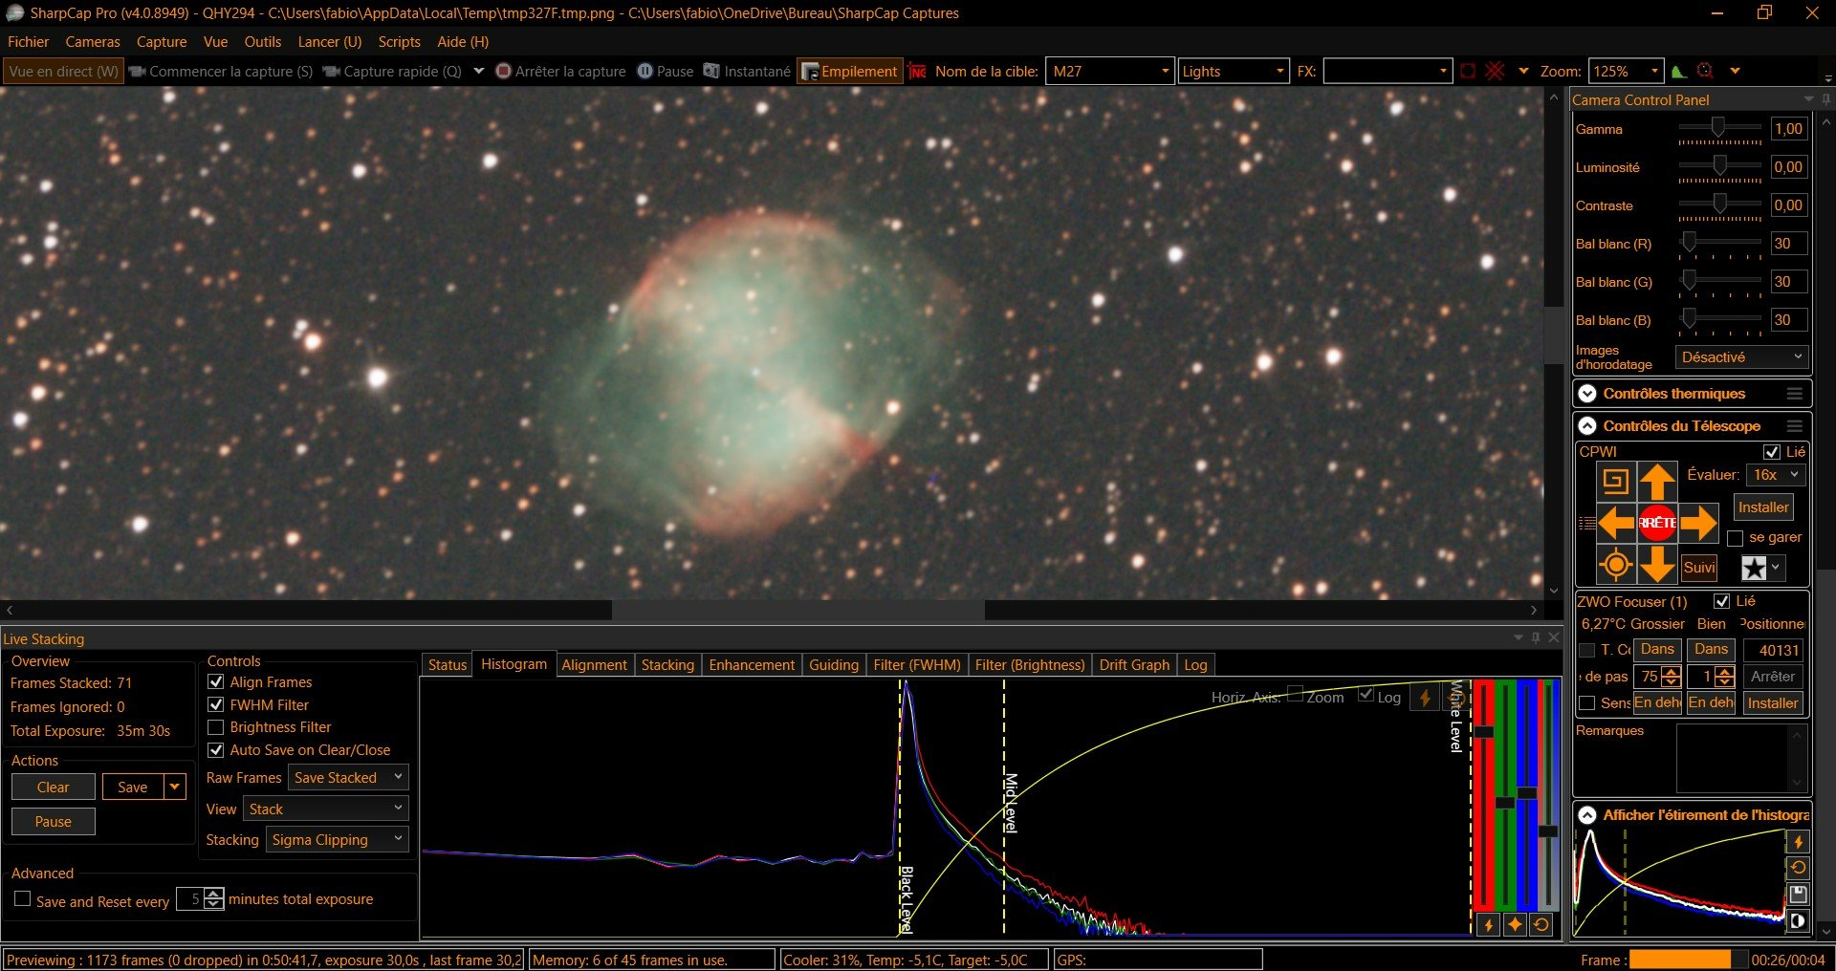The height and width of the screenshot is (971, 1836).
Task: Click the green histogram icon in the toolbar
Action: pyautogui.click(x=1678, y=71)
